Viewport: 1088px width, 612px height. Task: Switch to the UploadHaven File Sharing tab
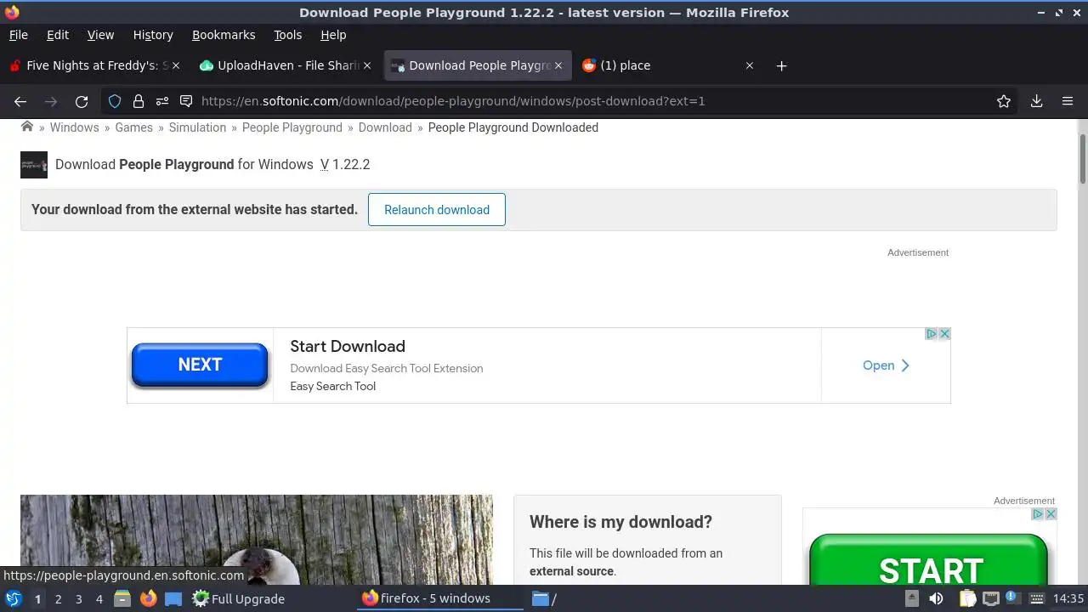click(285, 65)
